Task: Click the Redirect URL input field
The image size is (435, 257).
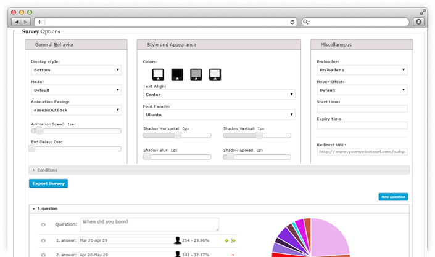Action: (362, 152)
